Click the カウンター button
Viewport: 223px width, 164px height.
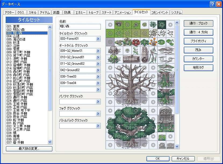click(x=198, y=59)
